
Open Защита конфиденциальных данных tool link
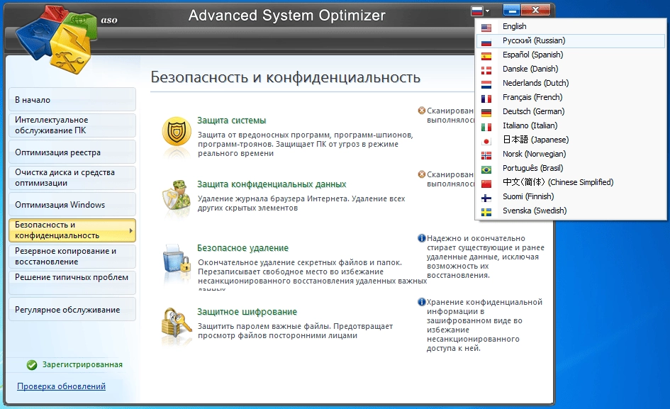tap(272, 184)
